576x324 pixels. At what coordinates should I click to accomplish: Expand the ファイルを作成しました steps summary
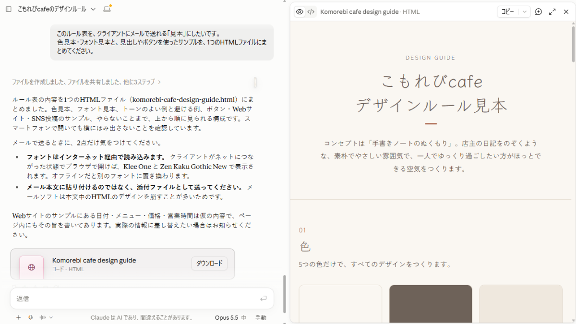[x=86, y=82]
